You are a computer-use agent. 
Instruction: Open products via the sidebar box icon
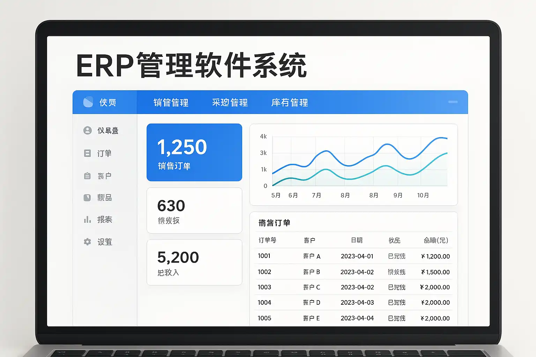coord(87,198)
